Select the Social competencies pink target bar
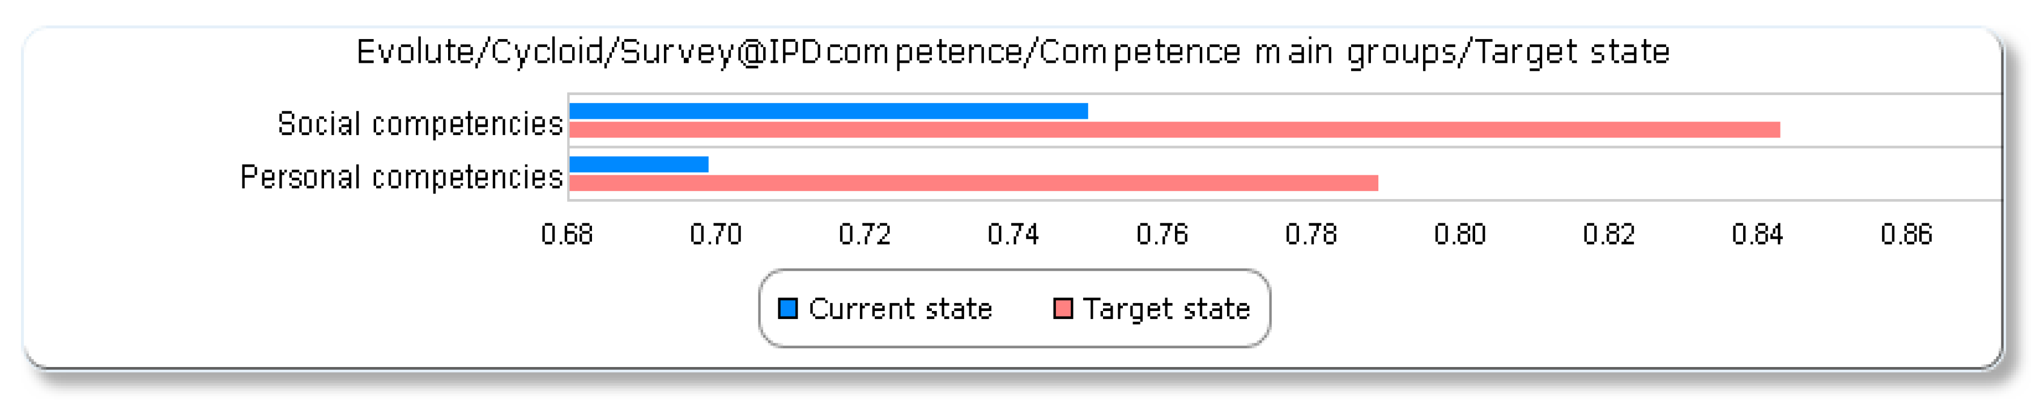The height and width of the screenshot is (410, 2040). [1174, 130]
